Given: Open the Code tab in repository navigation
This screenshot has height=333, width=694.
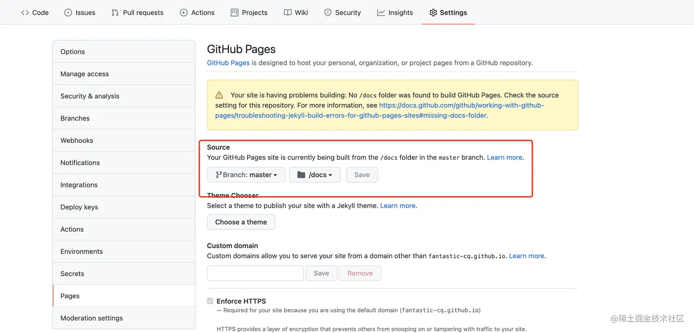Looking at the screenshot, I should [35, 12].
